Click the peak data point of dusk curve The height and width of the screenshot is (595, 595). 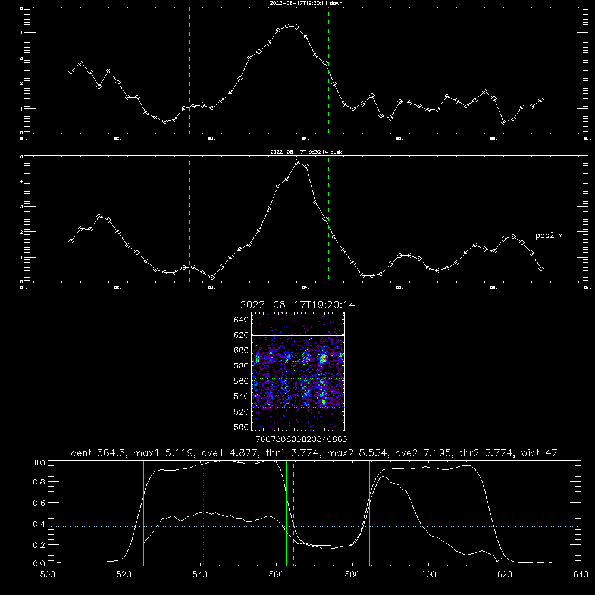[x=297, y=162]
